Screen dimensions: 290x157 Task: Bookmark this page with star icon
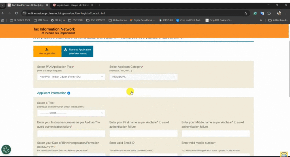[246, 13]
